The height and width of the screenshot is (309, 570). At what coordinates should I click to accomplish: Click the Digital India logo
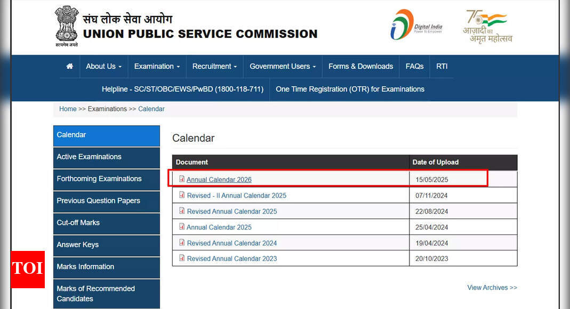(416, 25)
